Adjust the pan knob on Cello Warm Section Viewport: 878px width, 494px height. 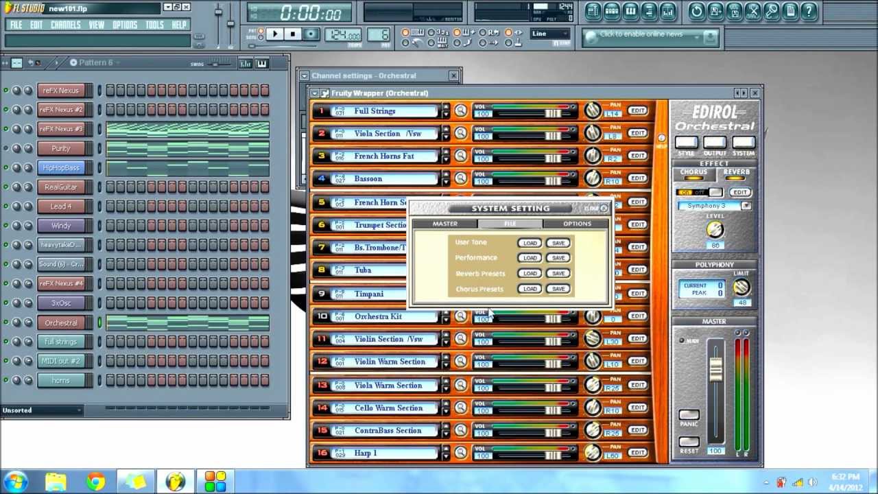(x=593, y=408)
